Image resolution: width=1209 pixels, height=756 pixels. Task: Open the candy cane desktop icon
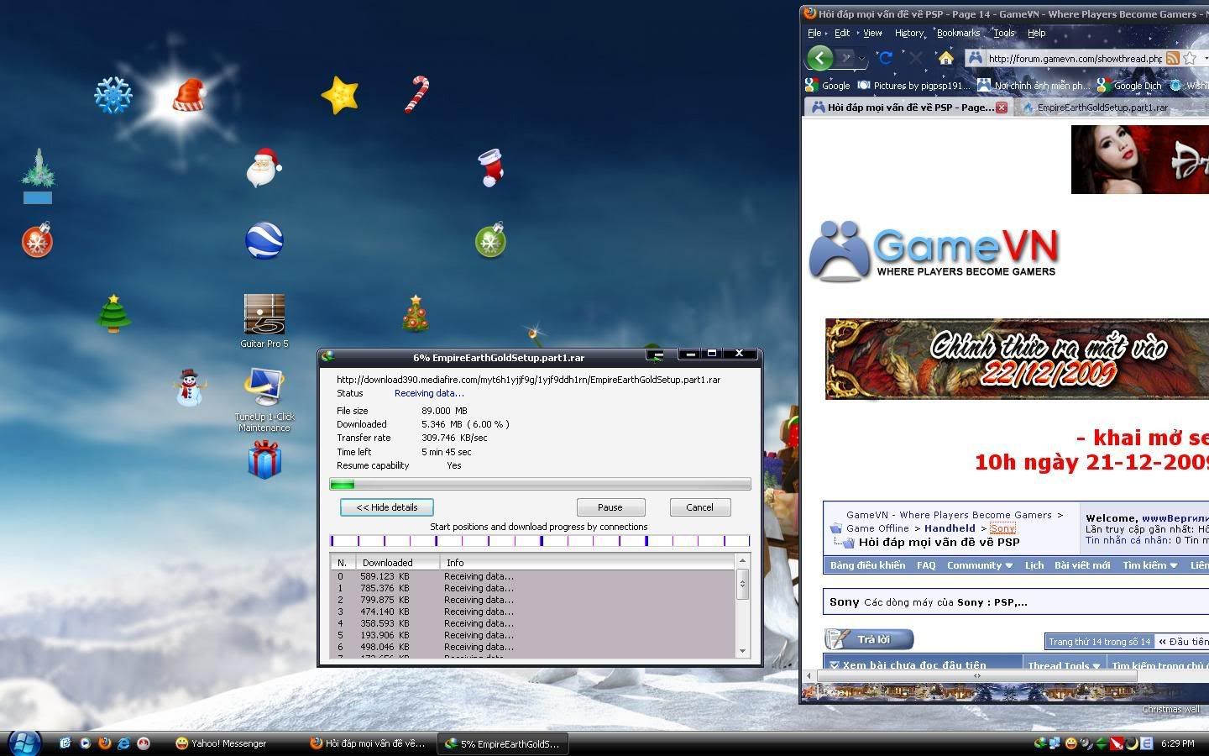coord(416,94)
